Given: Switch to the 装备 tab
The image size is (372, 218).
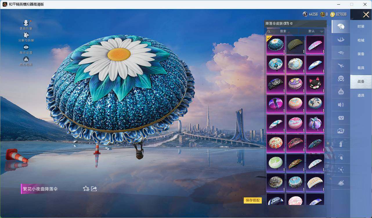Looking at the screenshot, I should pyautogui.click(x=361, y=54).
